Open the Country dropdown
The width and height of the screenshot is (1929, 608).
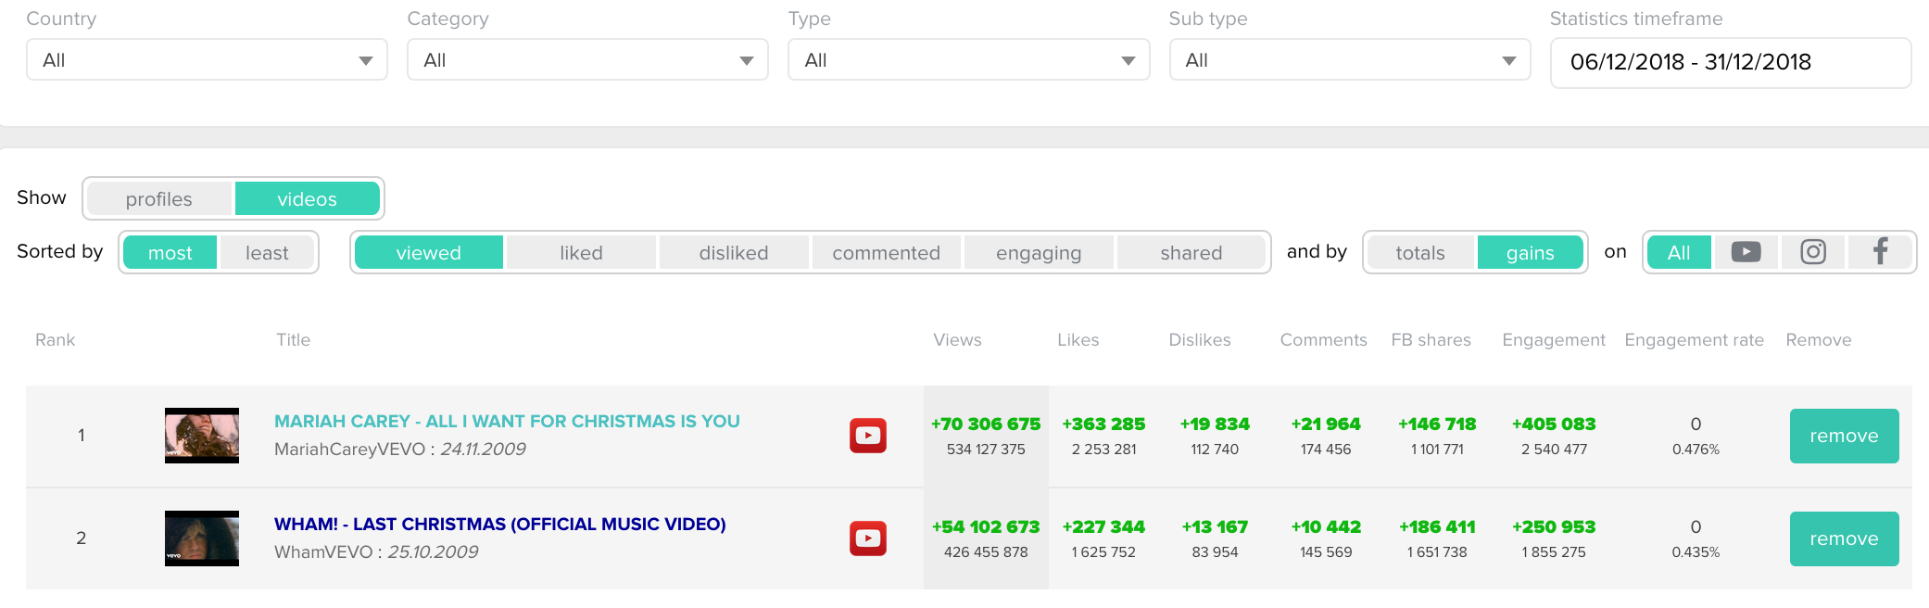(207, 60)
